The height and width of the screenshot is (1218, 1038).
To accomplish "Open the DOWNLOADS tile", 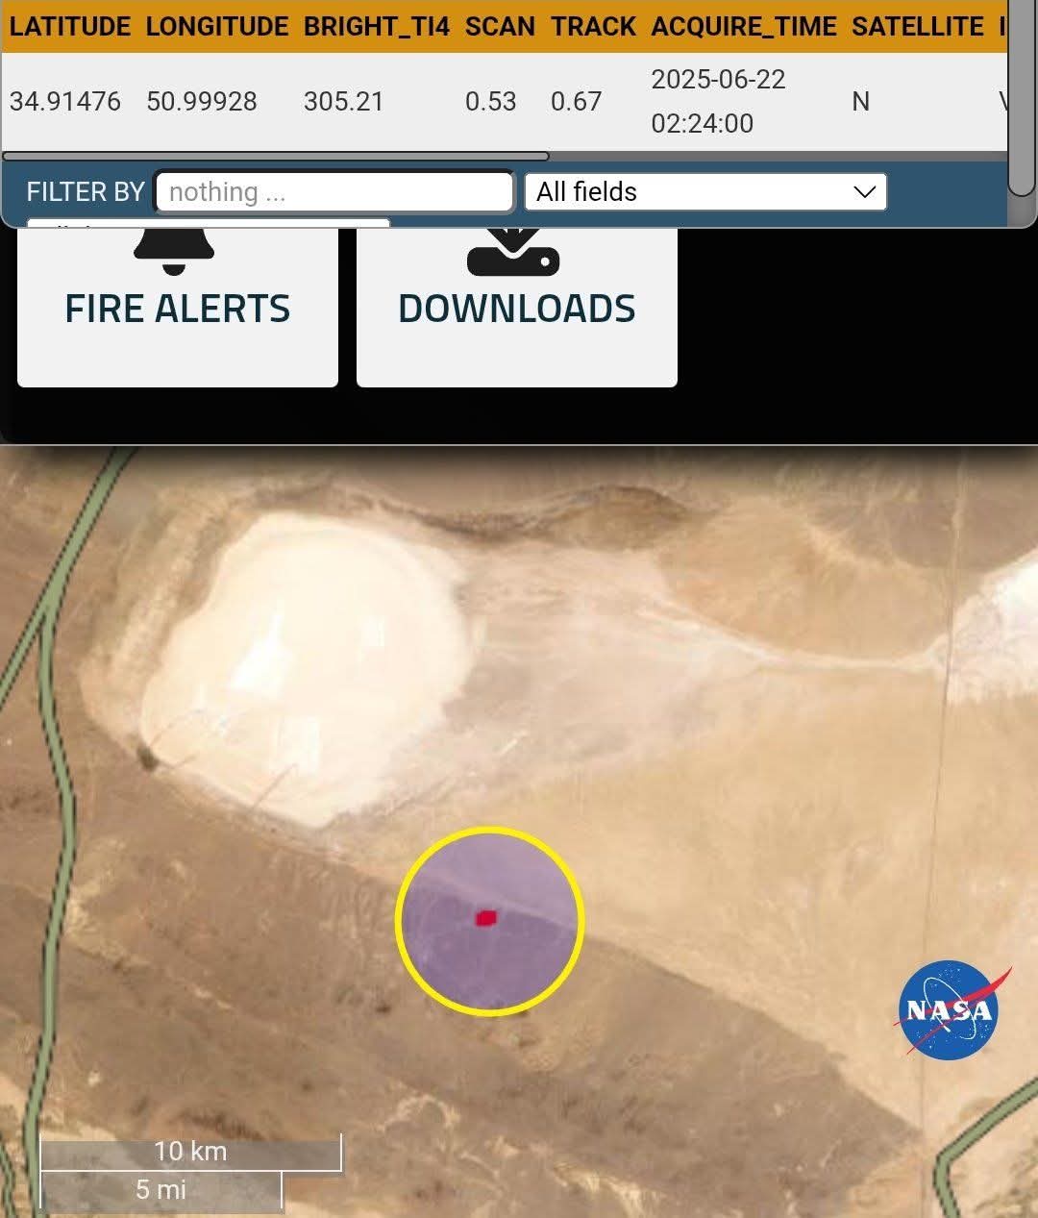I will pyautogui.click(x=517, y=308).
